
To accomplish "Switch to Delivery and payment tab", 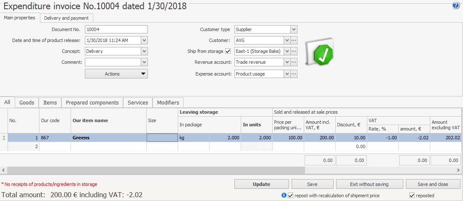I will point(66,18).
